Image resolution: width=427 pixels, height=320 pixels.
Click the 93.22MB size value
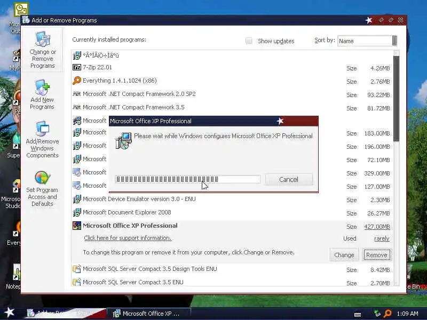[378, 95]
